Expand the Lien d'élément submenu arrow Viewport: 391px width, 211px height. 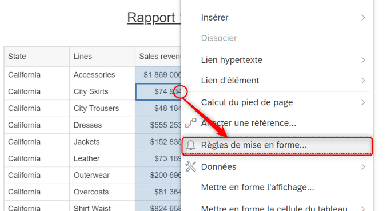[x=363, y=81]
